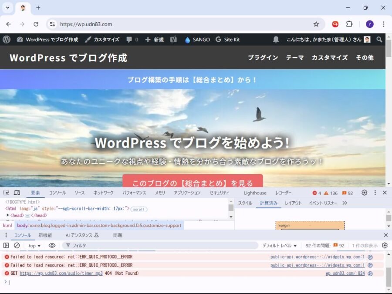The width and height of the screenshot is (392, 294).
Task: Switch to the ネットワーク tab
Action: (x=104, y=193)
